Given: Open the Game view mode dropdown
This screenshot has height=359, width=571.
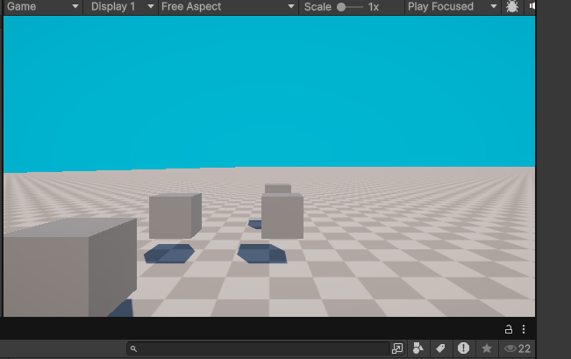Looking at the screenshot, I should coord(42,6).
